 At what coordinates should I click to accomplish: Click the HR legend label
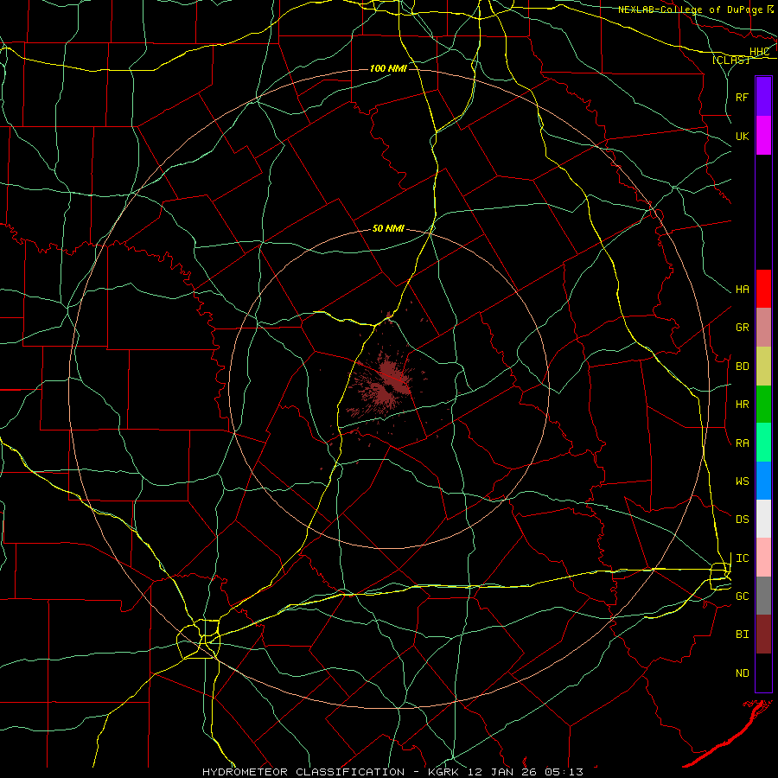[x=742, y=405]
